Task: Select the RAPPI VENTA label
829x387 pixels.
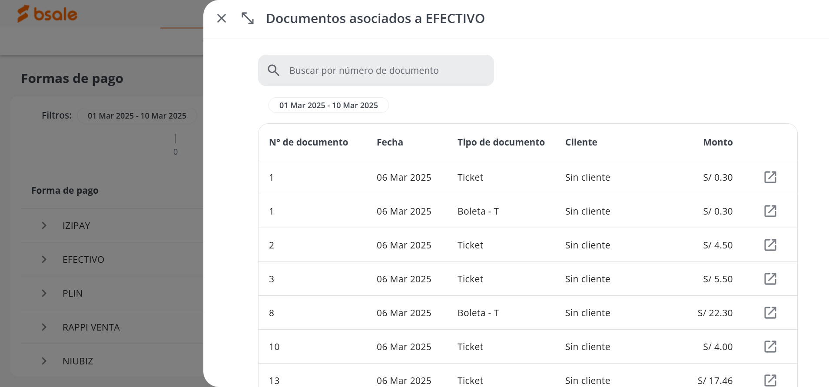Action: [91, 327]
